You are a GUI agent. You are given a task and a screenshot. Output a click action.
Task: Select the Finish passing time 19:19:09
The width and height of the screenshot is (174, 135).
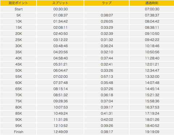tap(152, 132)
